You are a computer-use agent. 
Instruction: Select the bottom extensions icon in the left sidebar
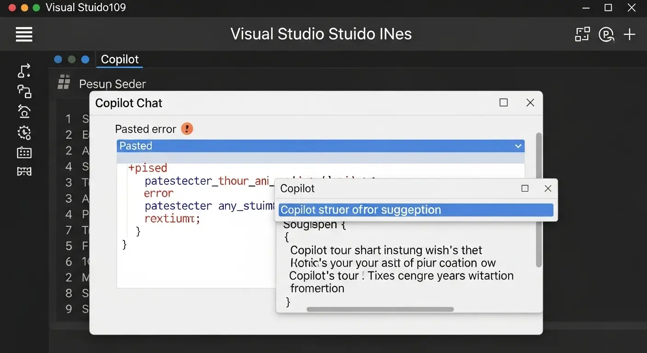pos(23,171)
